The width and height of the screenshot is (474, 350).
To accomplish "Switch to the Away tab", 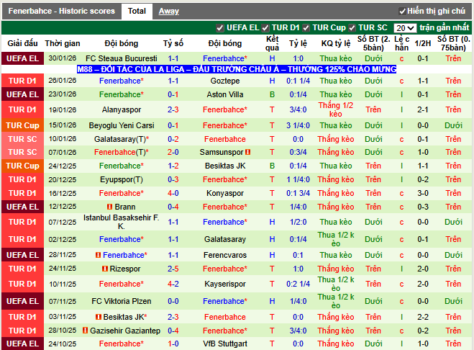I will 168,11.
